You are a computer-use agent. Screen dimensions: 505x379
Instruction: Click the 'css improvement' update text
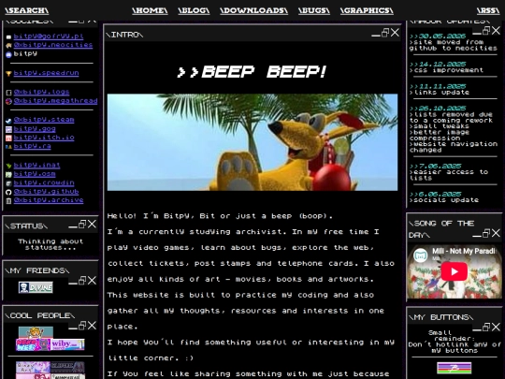[446, 70]
